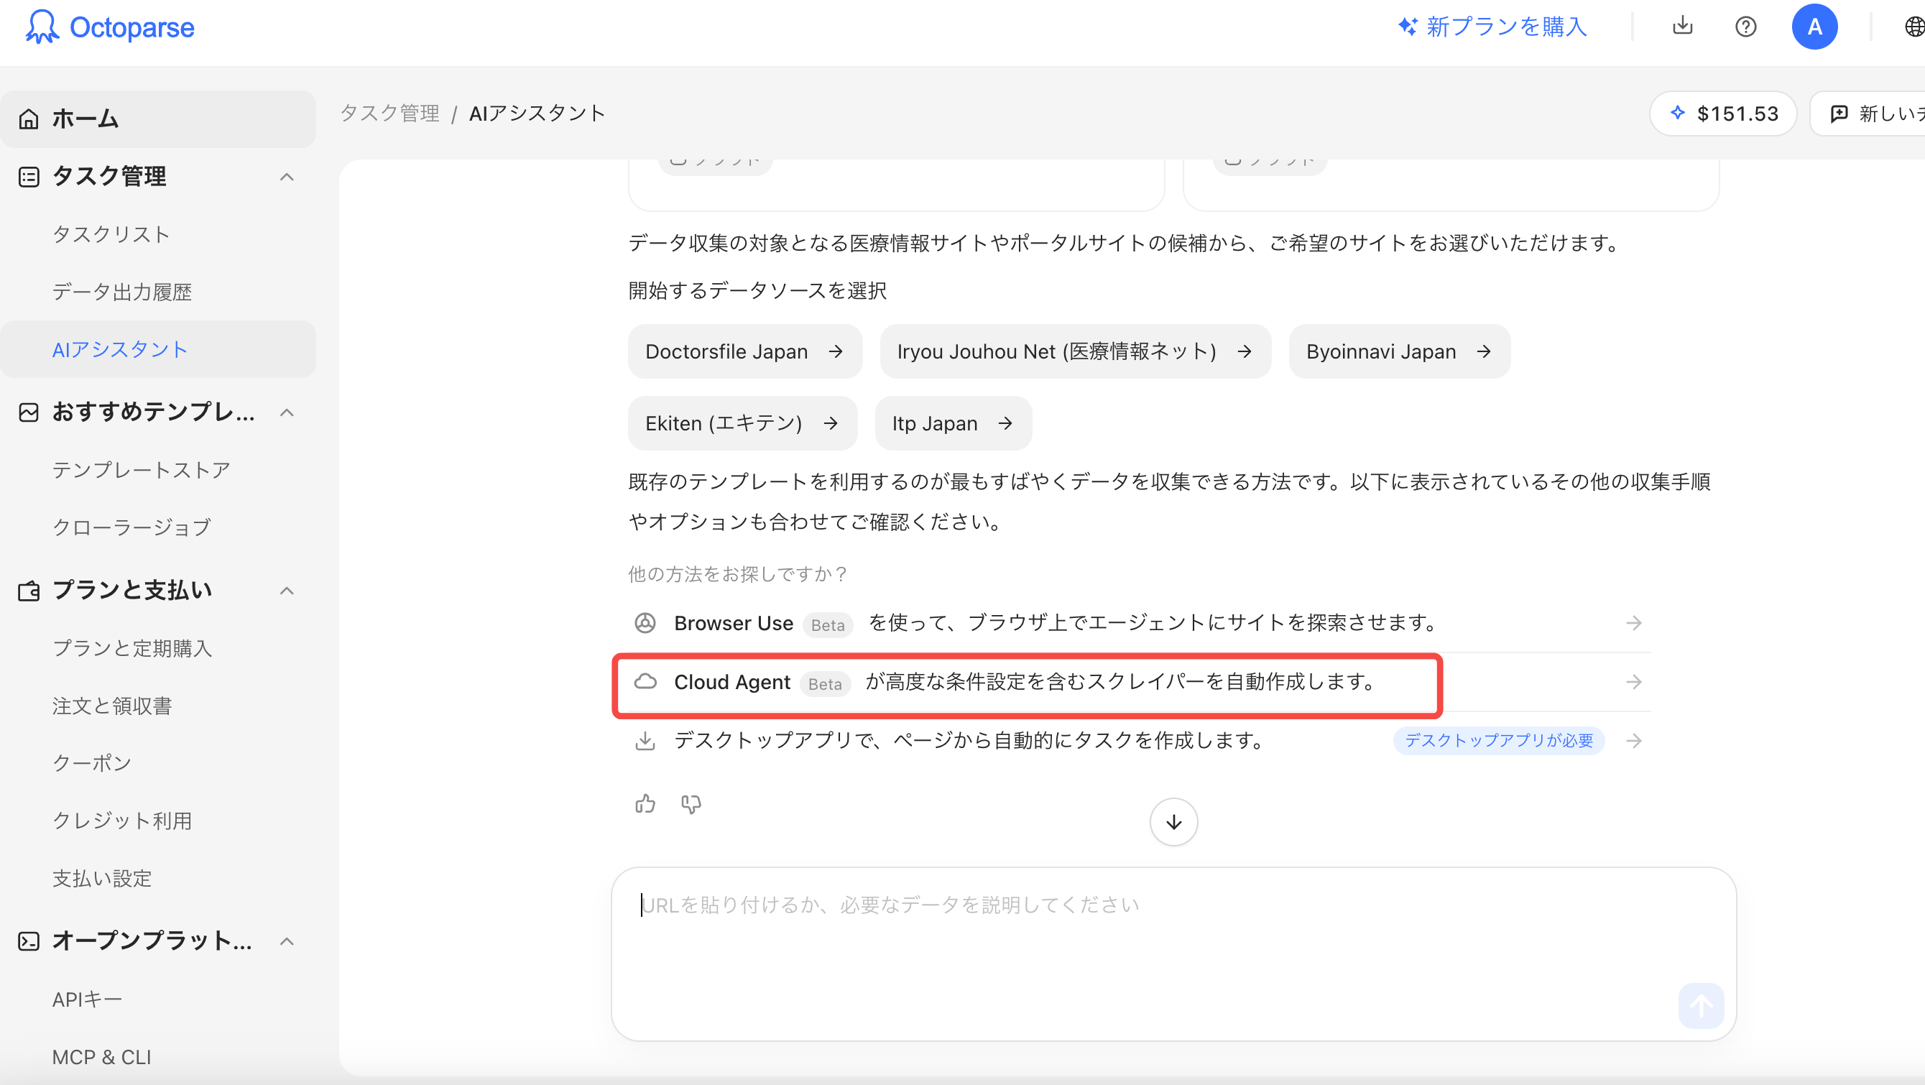Select AIアシスタント in the sidebar
Image resolution: width=1925 pixels, height=1085 pixels.
(x=157, y=349)
